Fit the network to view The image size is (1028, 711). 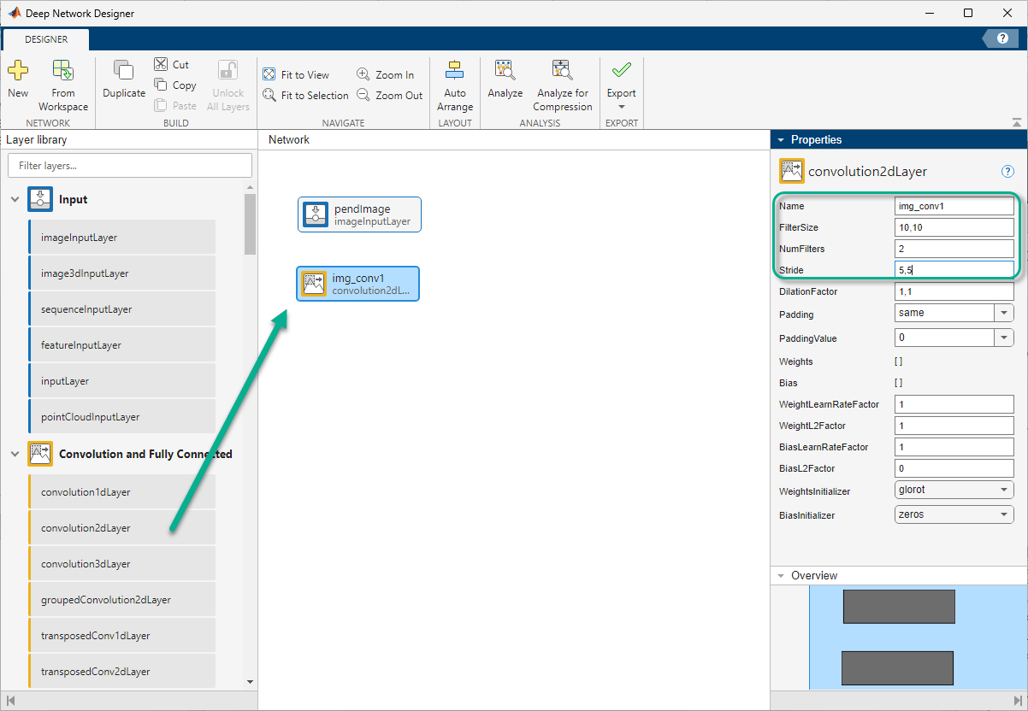[296, 75]
